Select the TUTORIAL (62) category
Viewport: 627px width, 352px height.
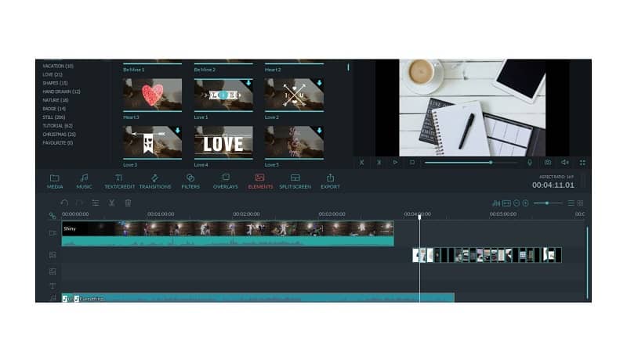pos(57,126)
